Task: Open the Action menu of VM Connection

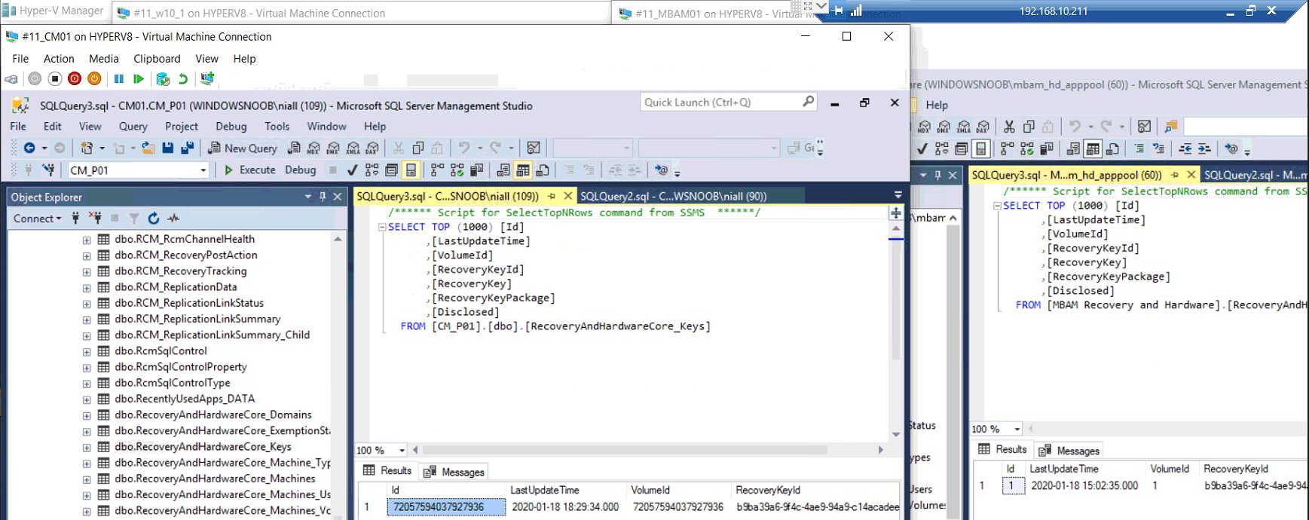Action: pos(59,59)
